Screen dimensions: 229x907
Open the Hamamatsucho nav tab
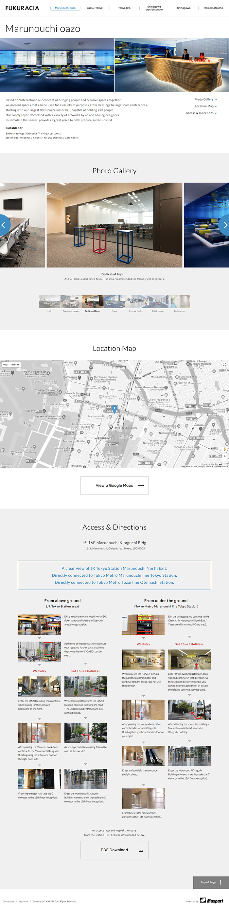[x=213, y=8]
